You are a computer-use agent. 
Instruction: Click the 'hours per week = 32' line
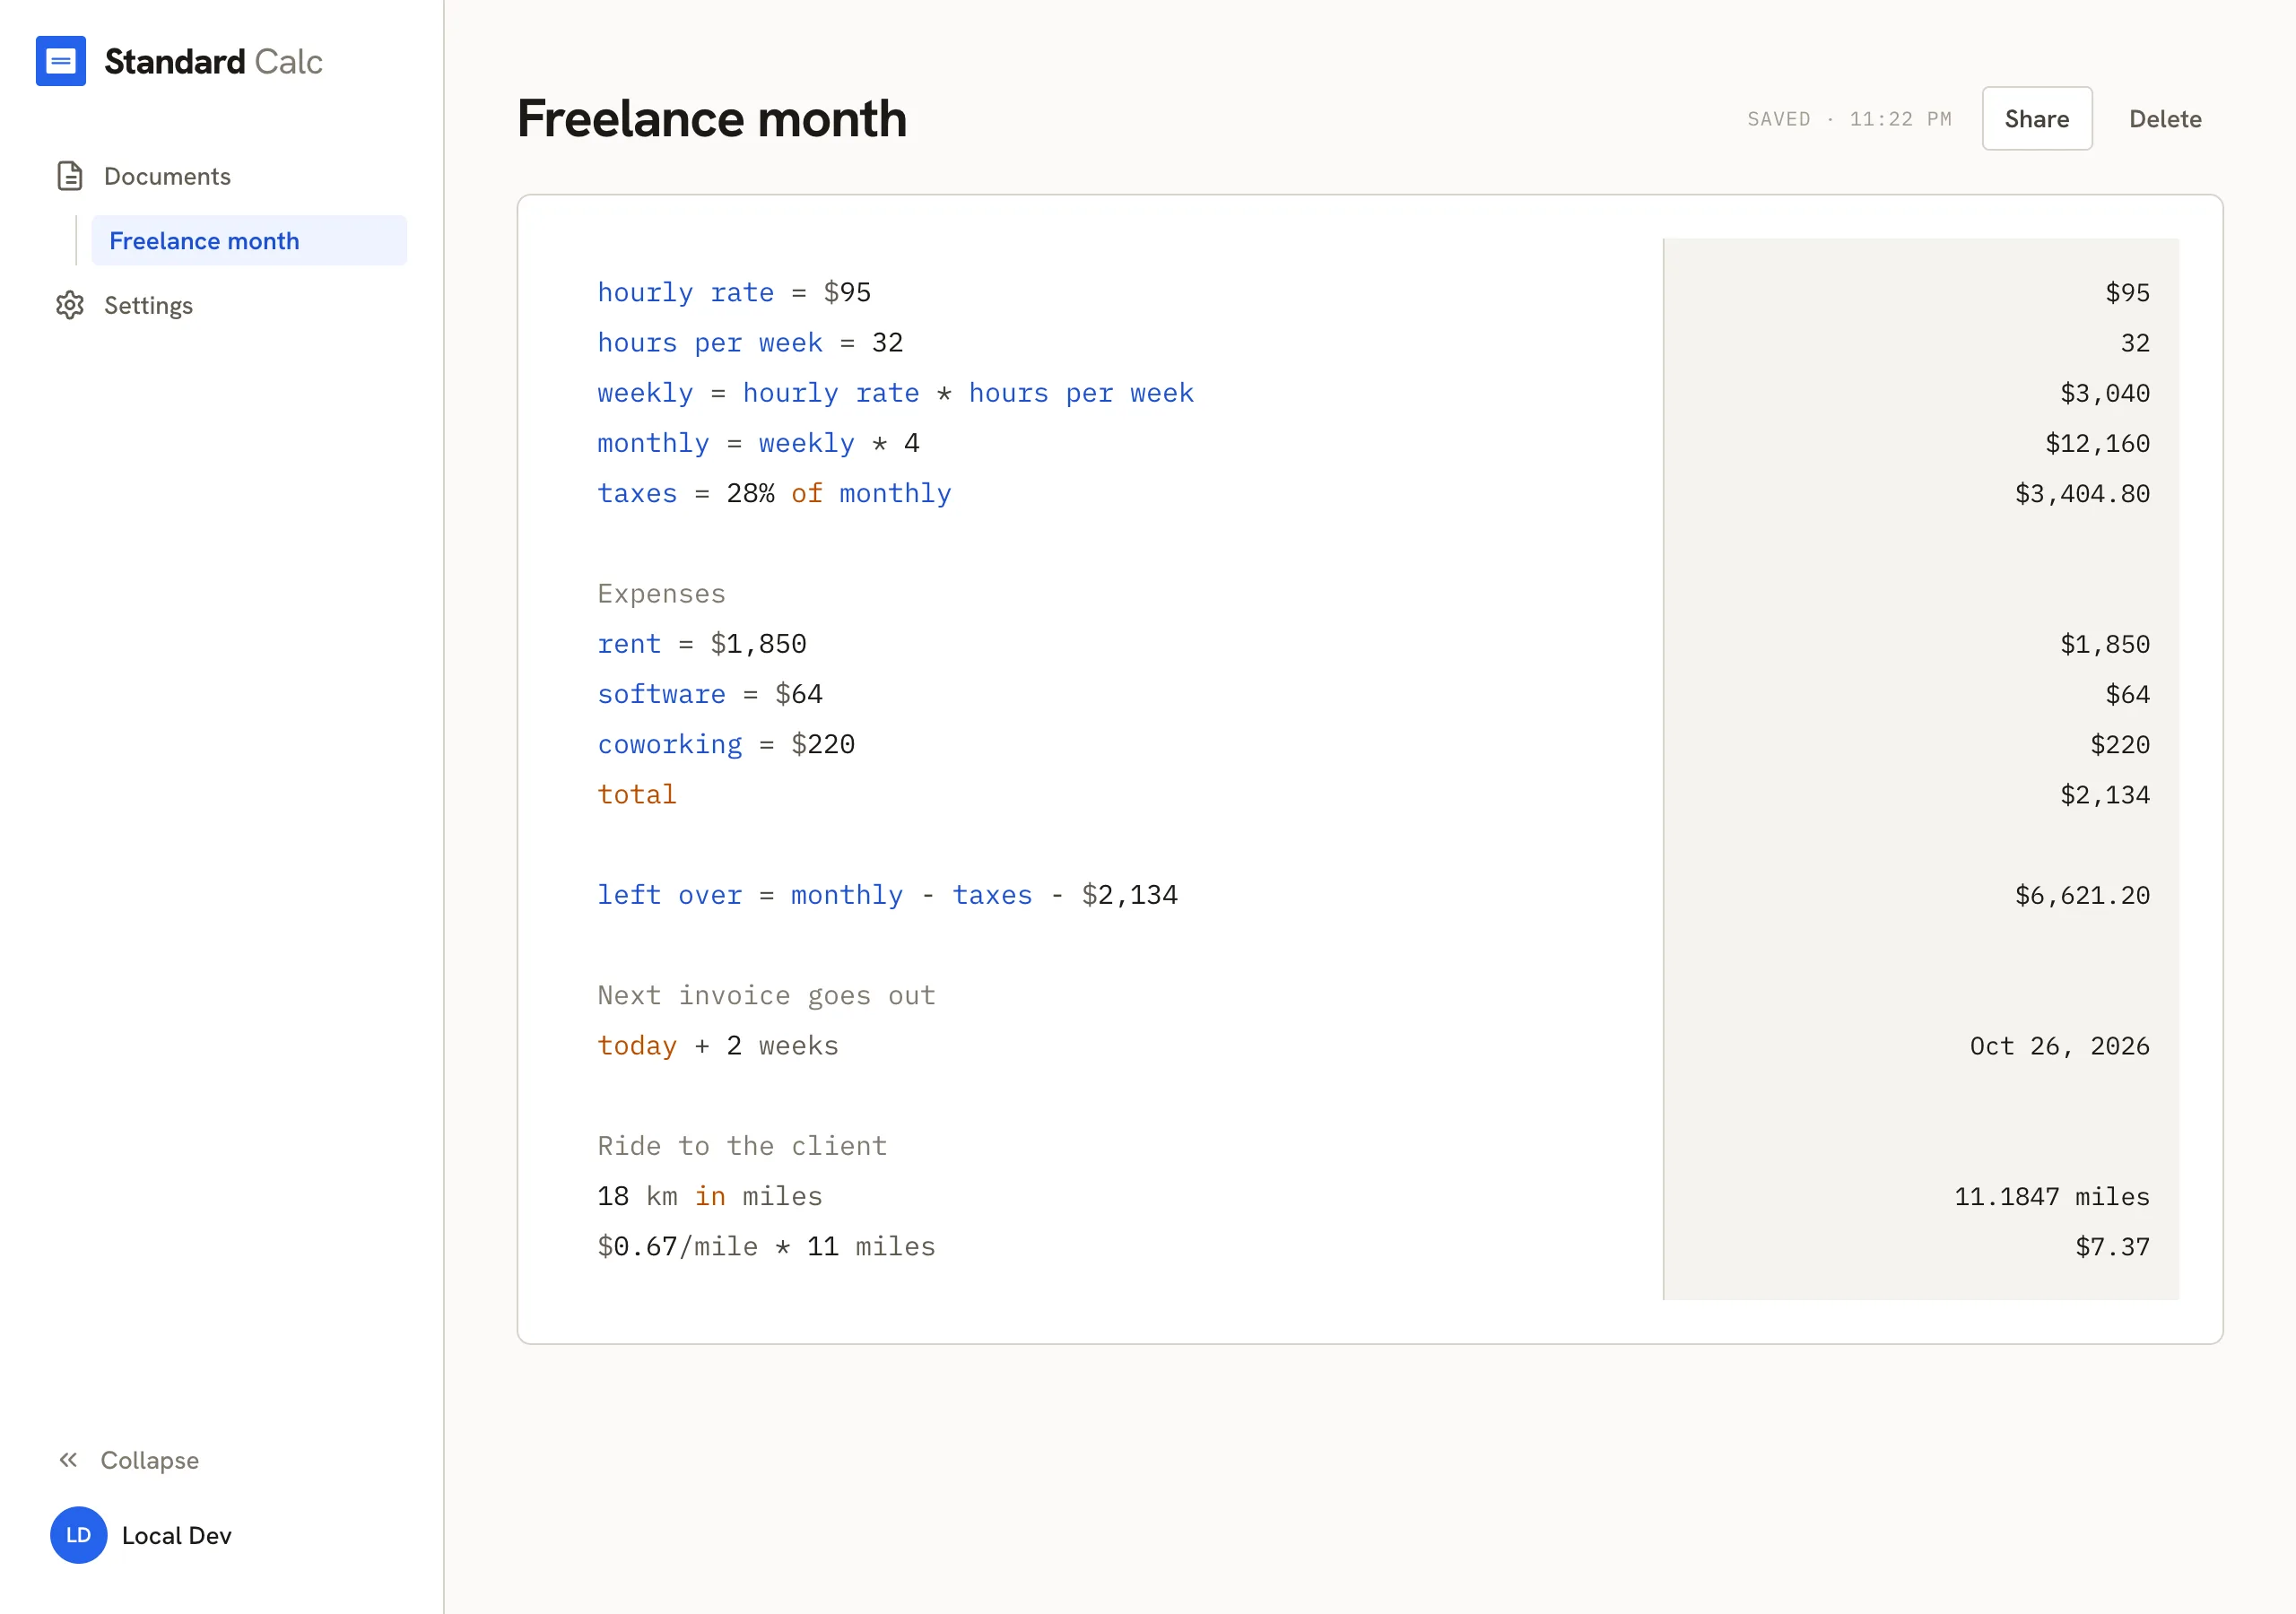pyautogui.click(x=750, y=342)
